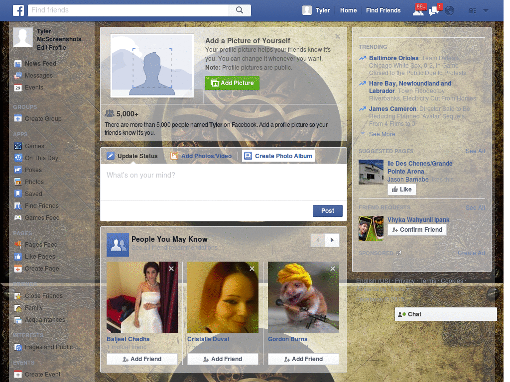Open Jason Barnabe profile link

(x=408, y=179)
